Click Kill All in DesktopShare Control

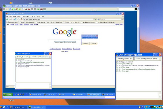pyautogui.click(x=94, y=44)
